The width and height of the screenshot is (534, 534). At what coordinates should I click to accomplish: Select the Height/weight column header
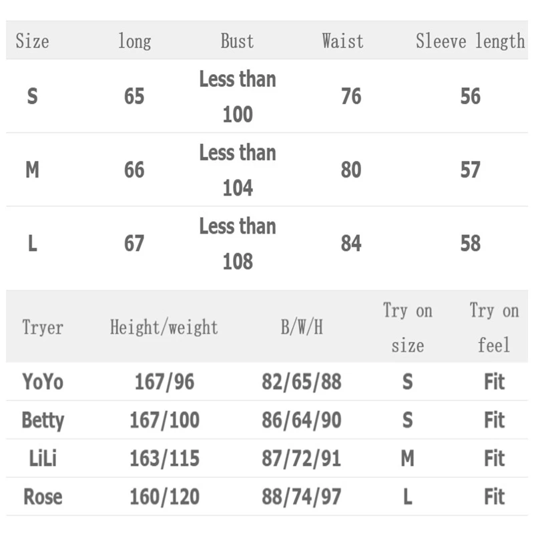[164, 328]
